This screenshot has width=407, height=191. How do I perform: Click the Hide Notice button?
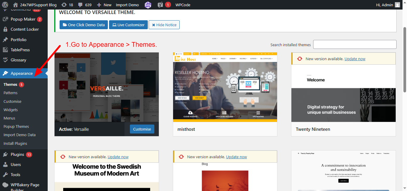click(x=164, y=25)
